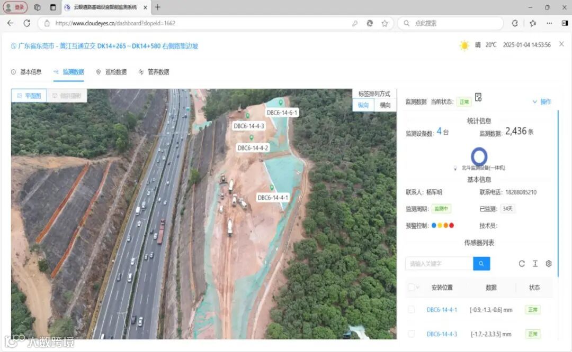This screenshot has width=572, height=352.
Task: Open the workspaces icon in title bar
Action: point(37,7)
